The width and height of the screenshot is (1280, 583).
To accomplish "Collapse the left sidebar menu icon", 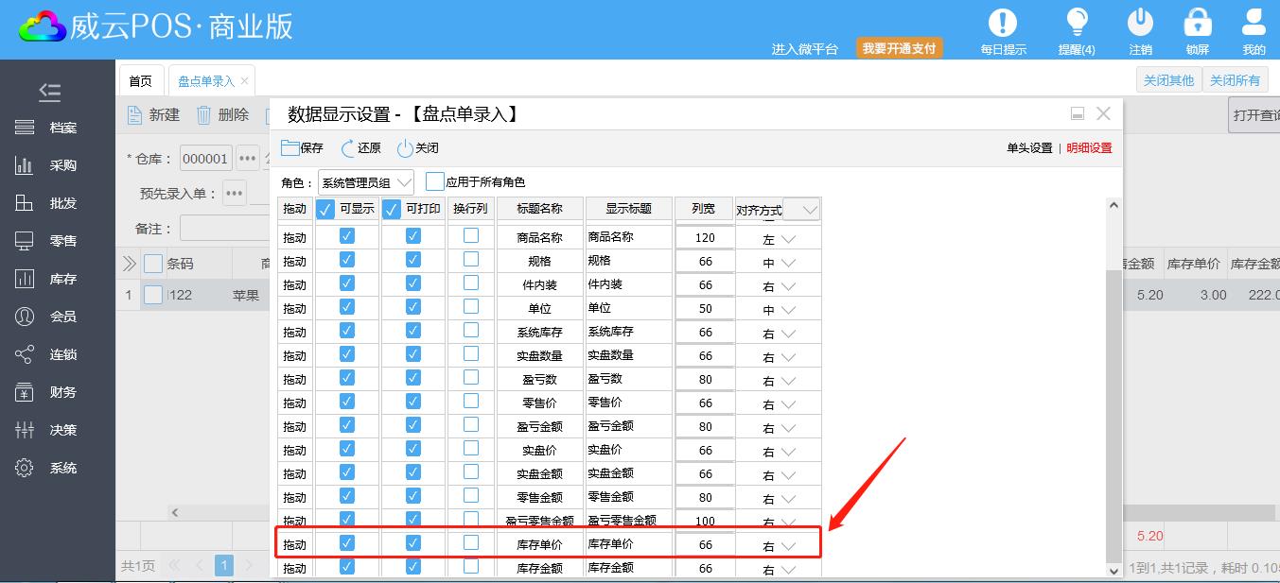I will tap(50, 92).
